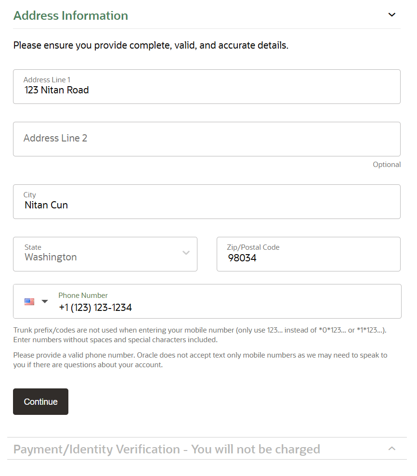Click the trunk prefix help text
This screenshot has width=417, height=476.
200,335
